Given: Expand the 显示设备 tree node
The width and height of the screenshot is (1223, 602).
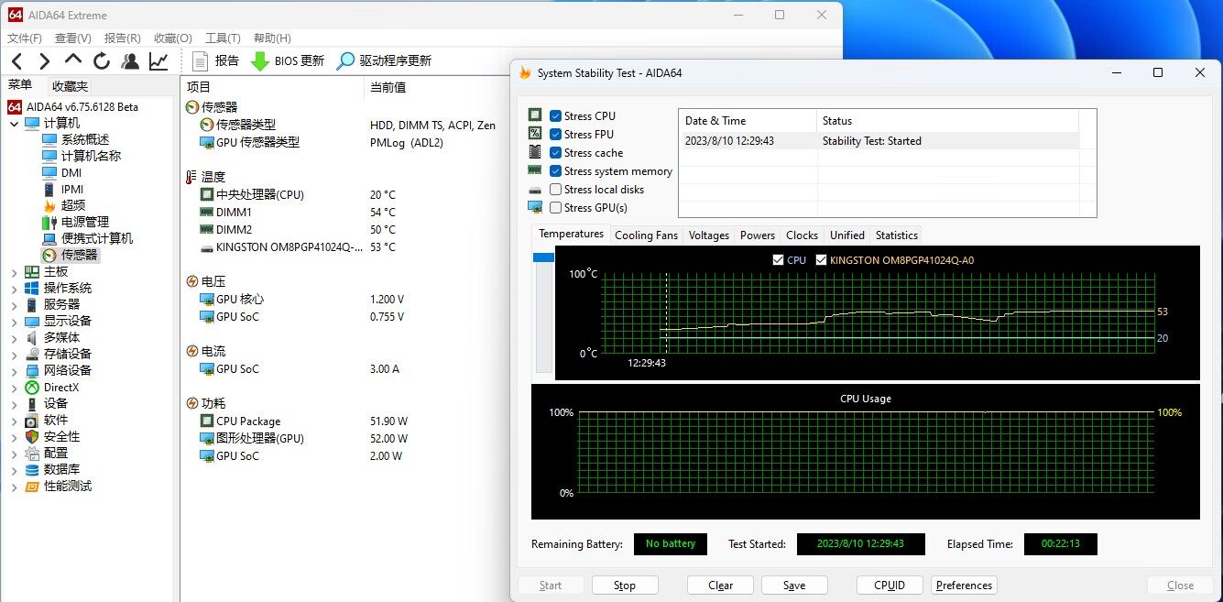Looking at the screenshot, I should [x=14, y=321].
